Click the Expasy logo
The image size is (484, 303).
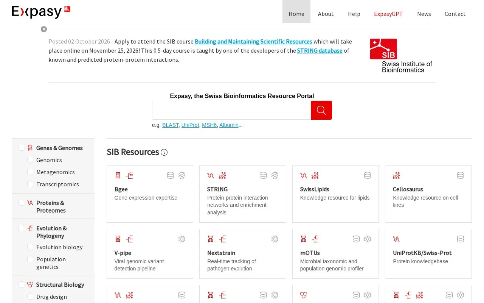(x=41, y=12)
